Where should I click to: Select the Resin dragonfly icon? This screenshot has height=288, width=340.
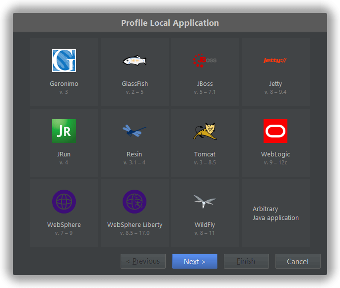coord(135,131)
